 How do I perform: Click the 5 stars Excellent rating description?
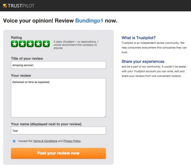76,45
